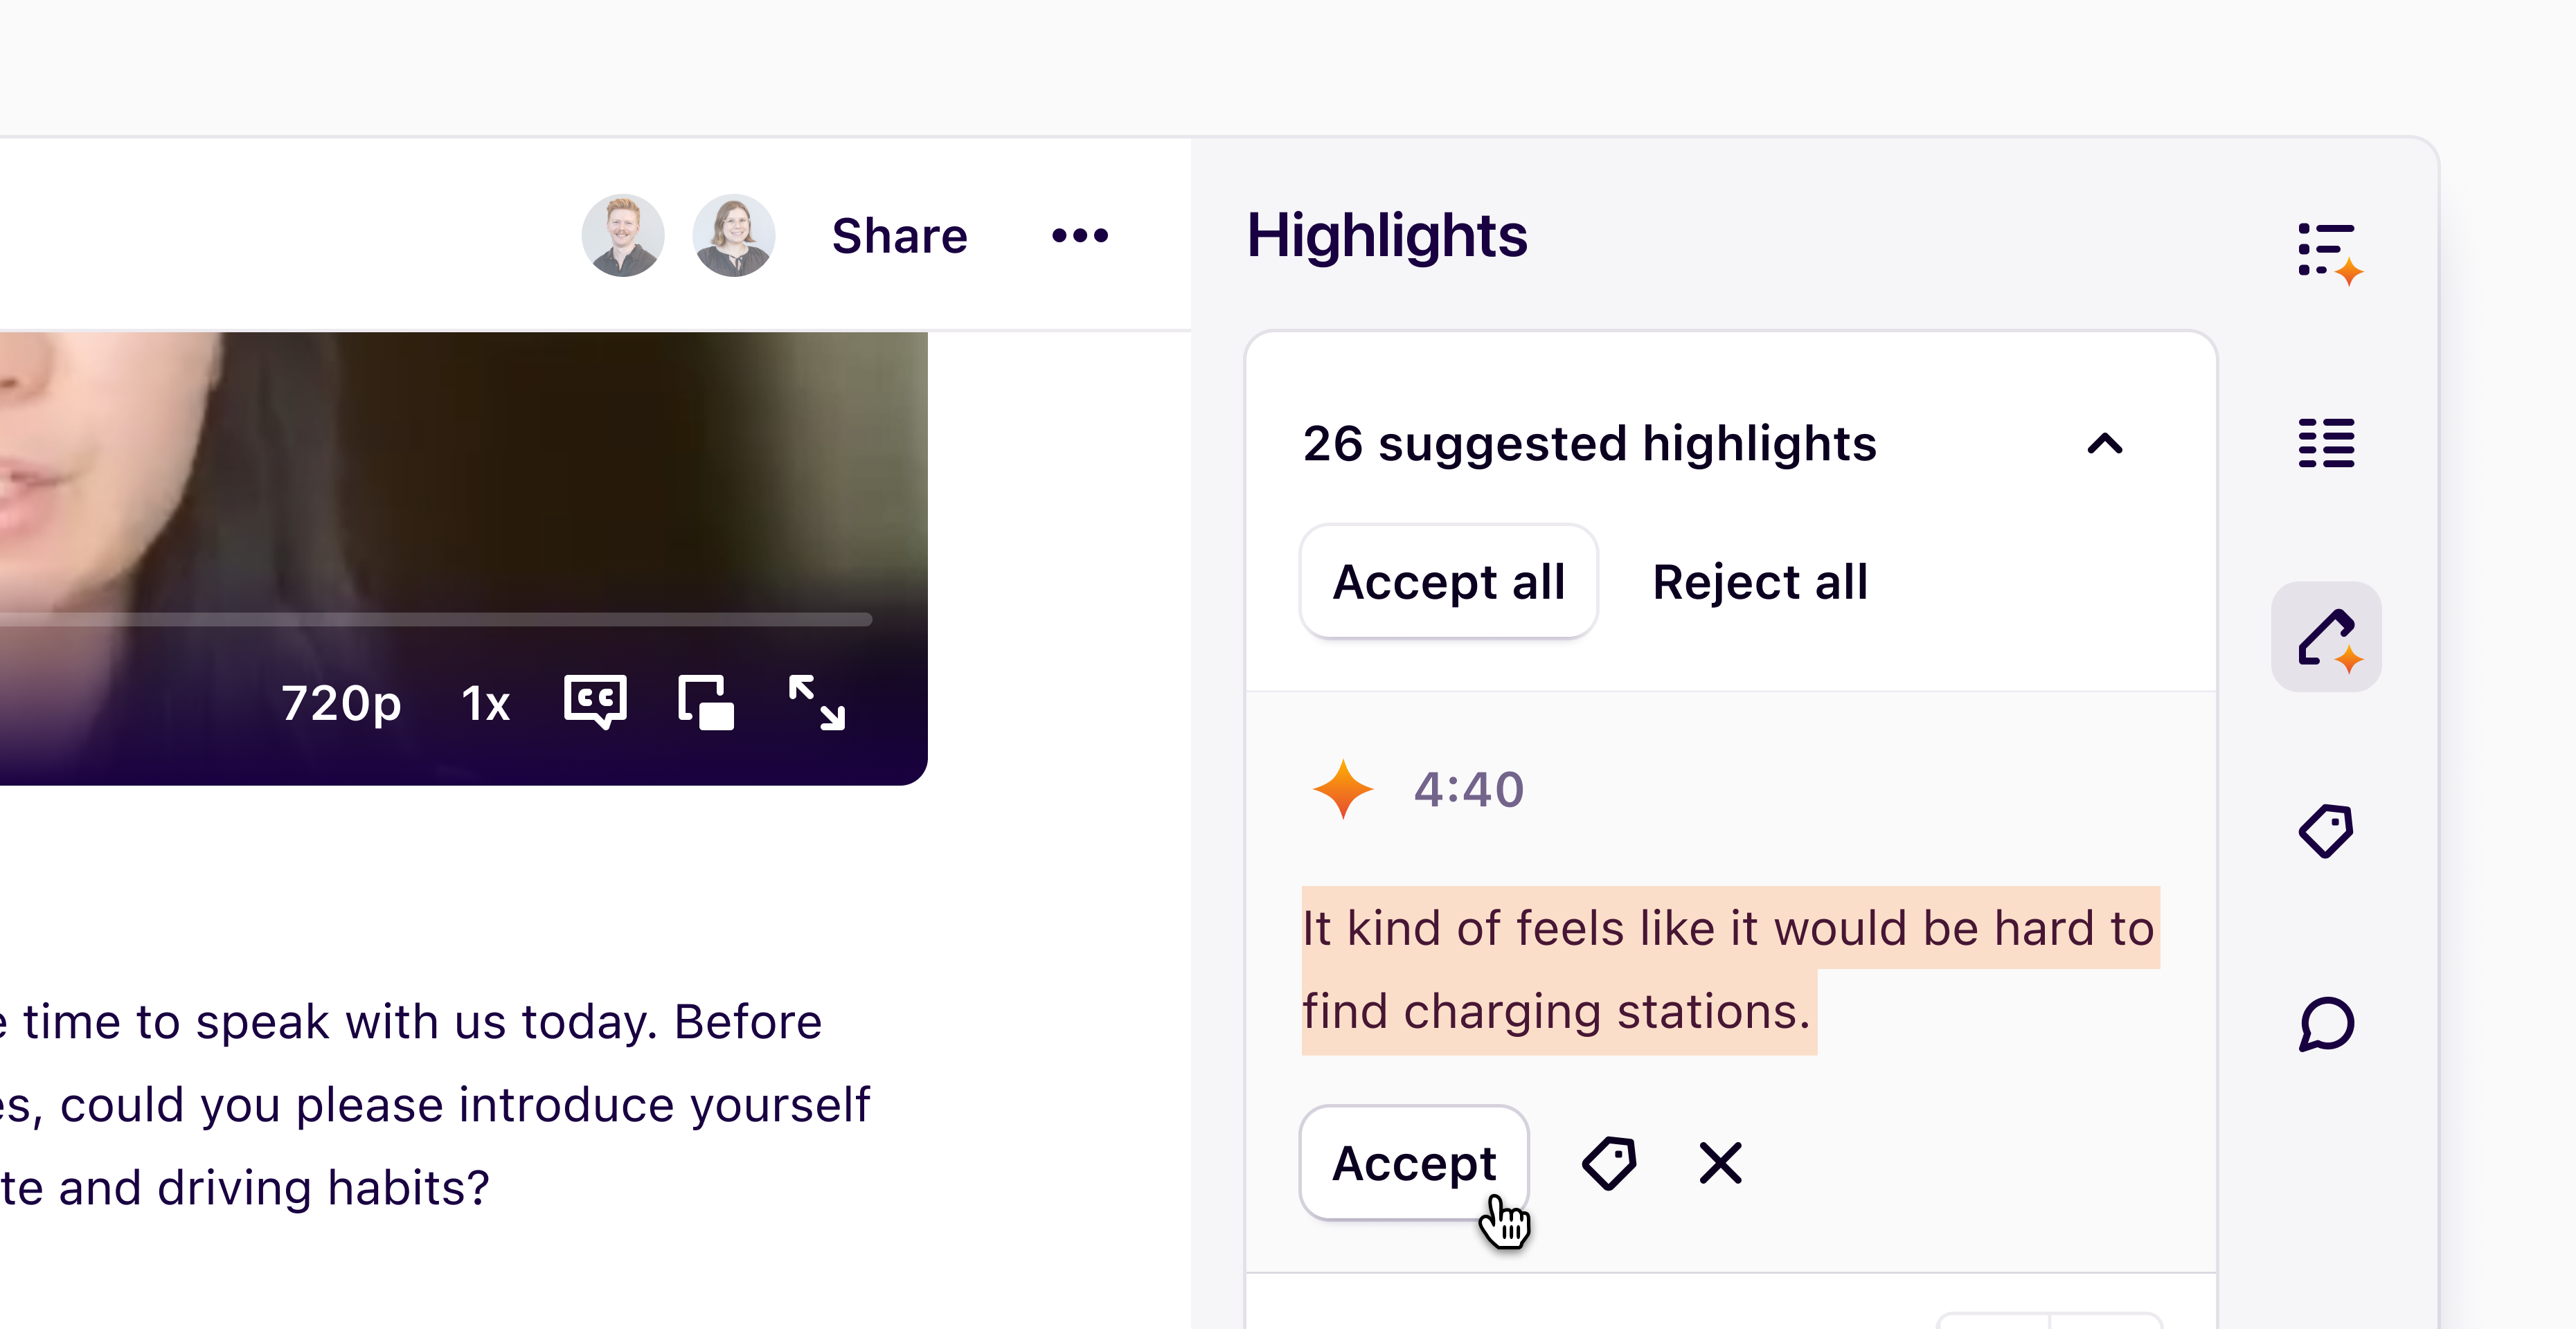Dismiss the 4:40 highlight with the X icon
The height and width of the screenshot is (1329, 2576).
1718,1162
